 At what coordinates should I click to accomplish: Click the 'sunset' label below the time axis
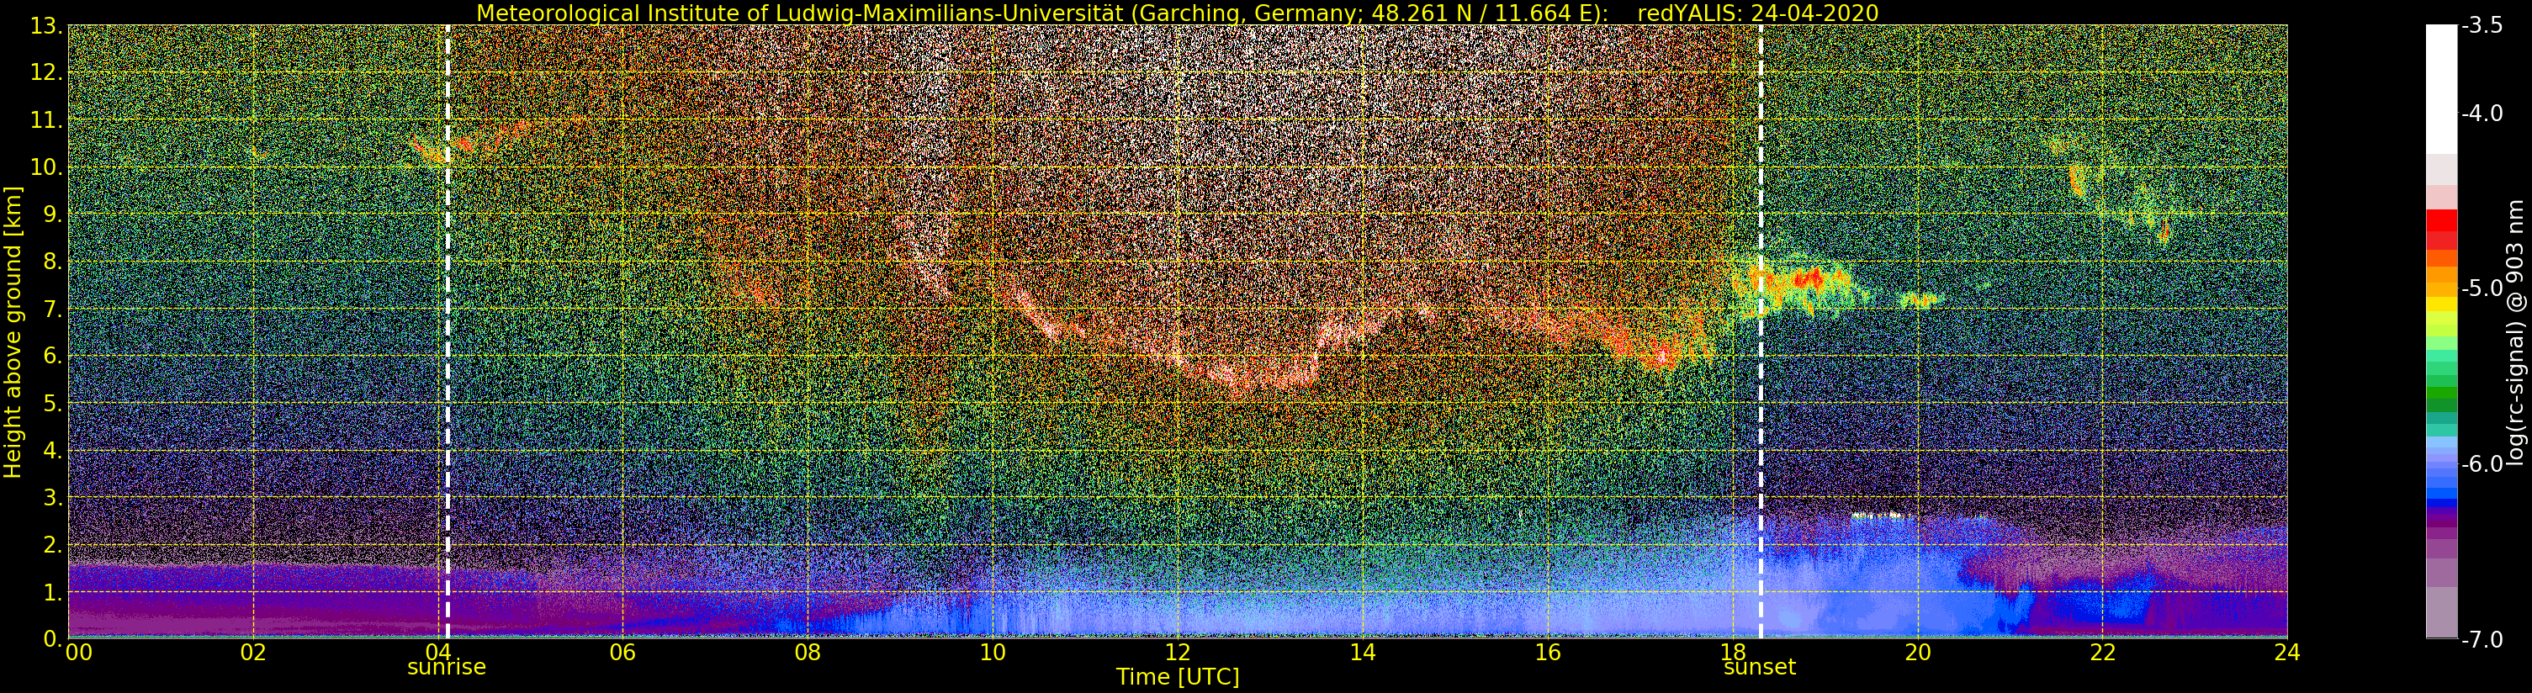tap(1760, 666)
